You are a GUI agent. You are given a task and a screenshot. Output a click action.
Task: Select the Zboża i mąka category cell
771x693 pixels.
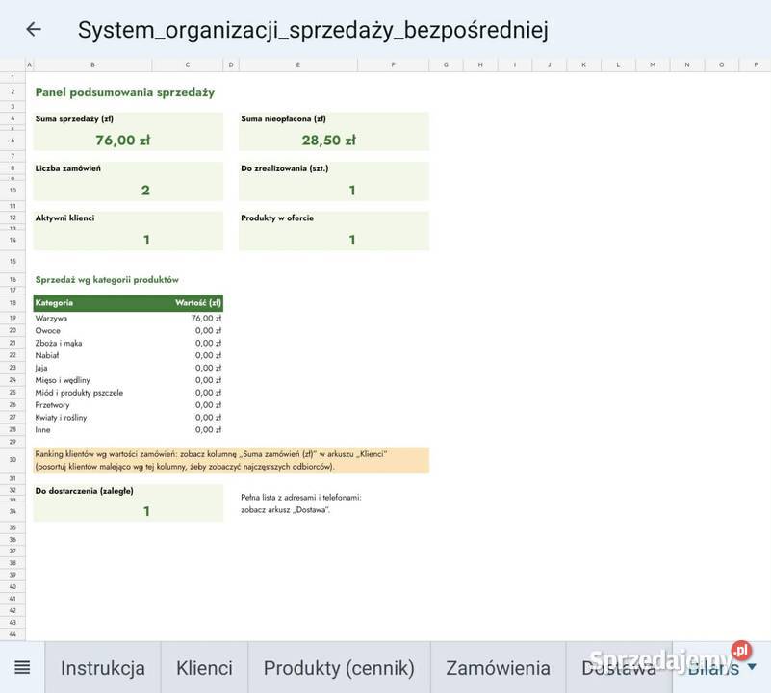[x=92, y=343]
